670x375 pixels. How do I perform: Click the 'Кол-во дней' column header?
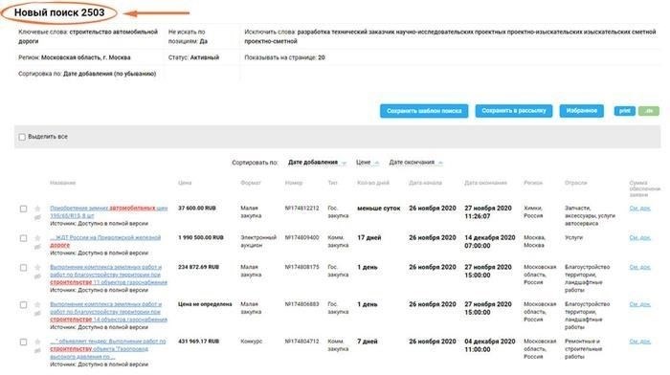coord(373,183)
